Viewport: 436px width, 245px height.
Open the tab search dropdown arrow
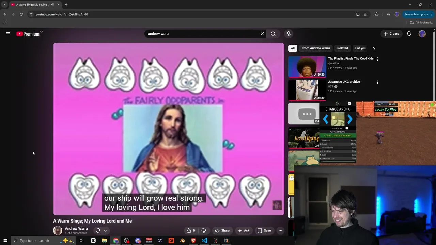4,5
